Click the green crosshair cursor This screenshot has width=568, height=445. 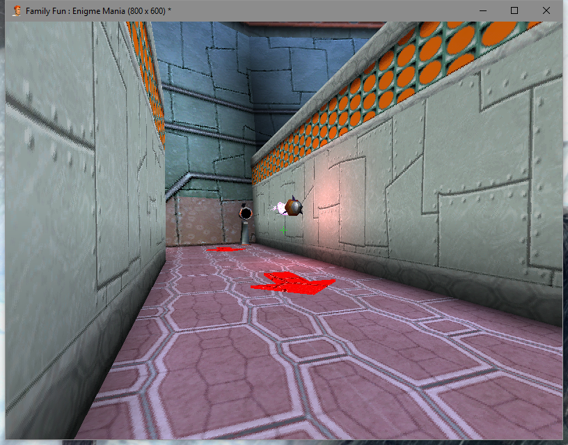(283, 230)
